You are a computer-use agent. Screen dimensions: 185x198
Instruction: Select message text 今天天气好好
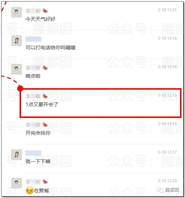[40, 19]
